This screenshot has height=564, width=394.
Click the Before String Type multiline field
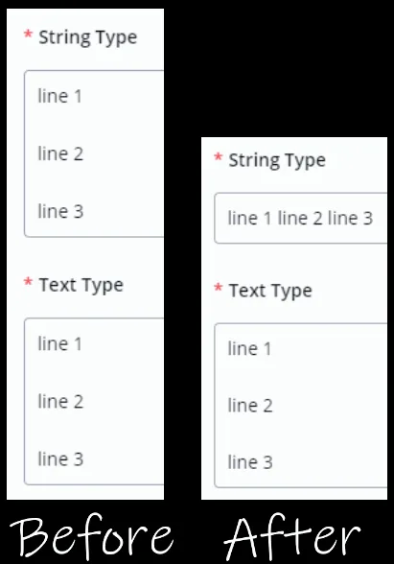coord(94,153)
